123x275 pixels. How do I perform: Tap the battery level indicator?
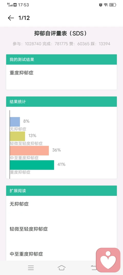(x=113, y=5)
